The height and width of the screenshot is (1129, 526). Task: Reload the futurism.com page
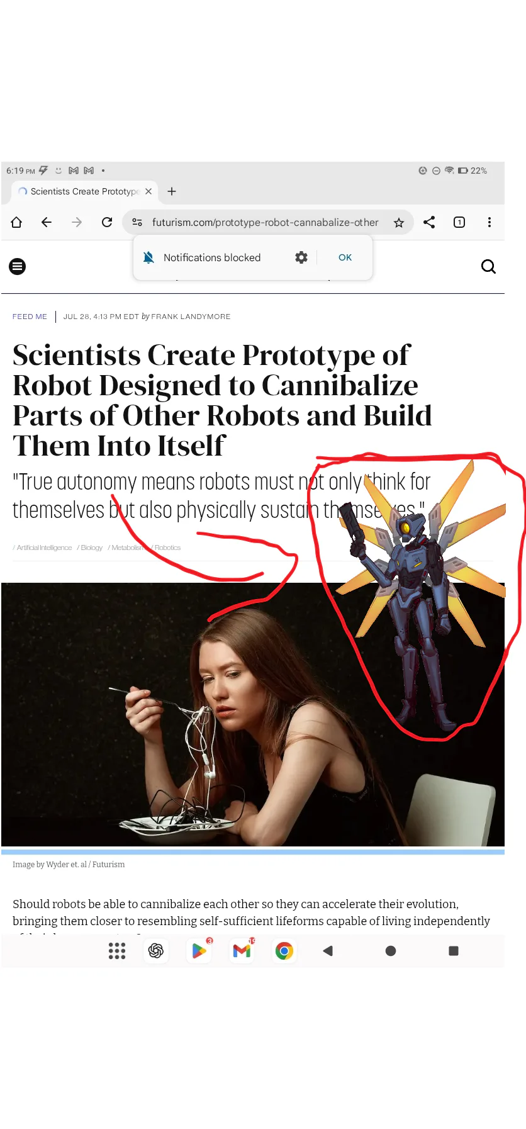[107, 222]
